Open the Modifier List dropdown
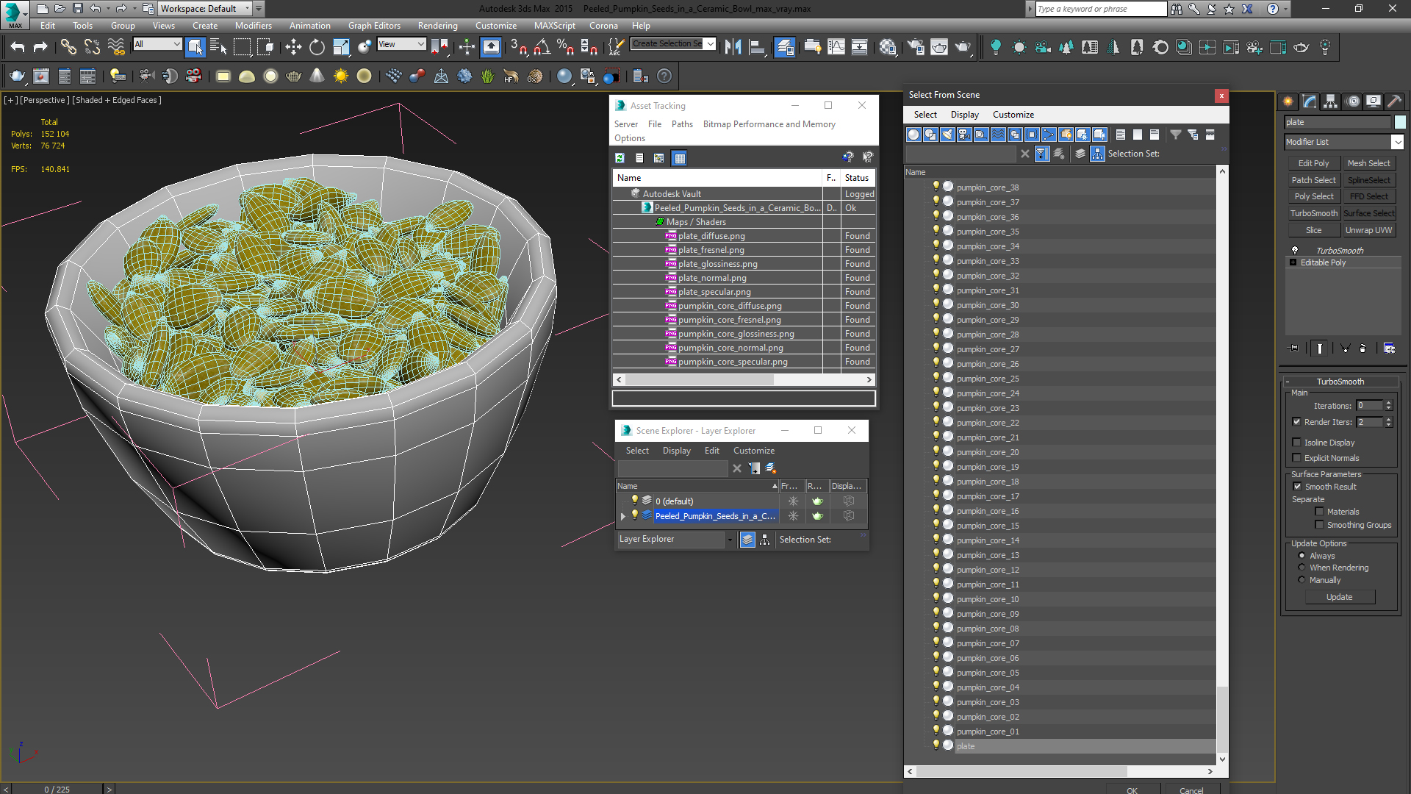This screenshot has width=1411, height=794. click(1397, 142)
